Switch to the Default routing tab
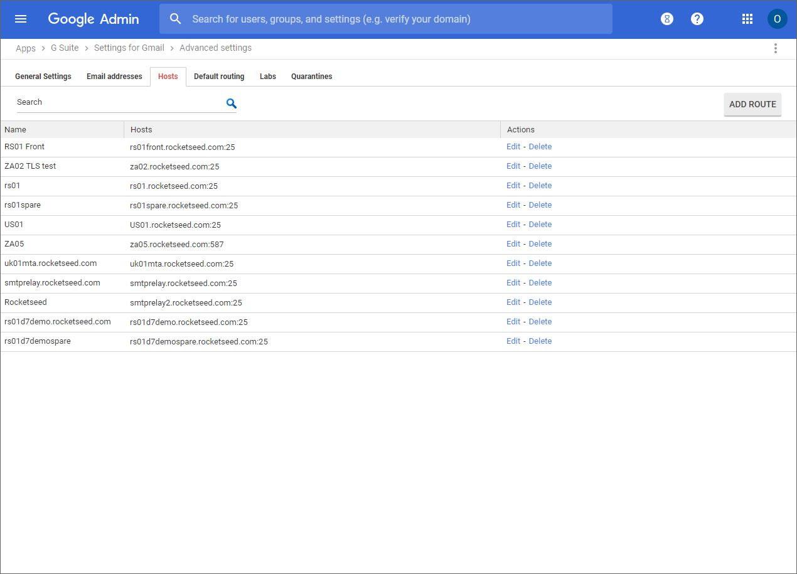Image resolution: width=797 pixels, height=574 pixels. 219,77
